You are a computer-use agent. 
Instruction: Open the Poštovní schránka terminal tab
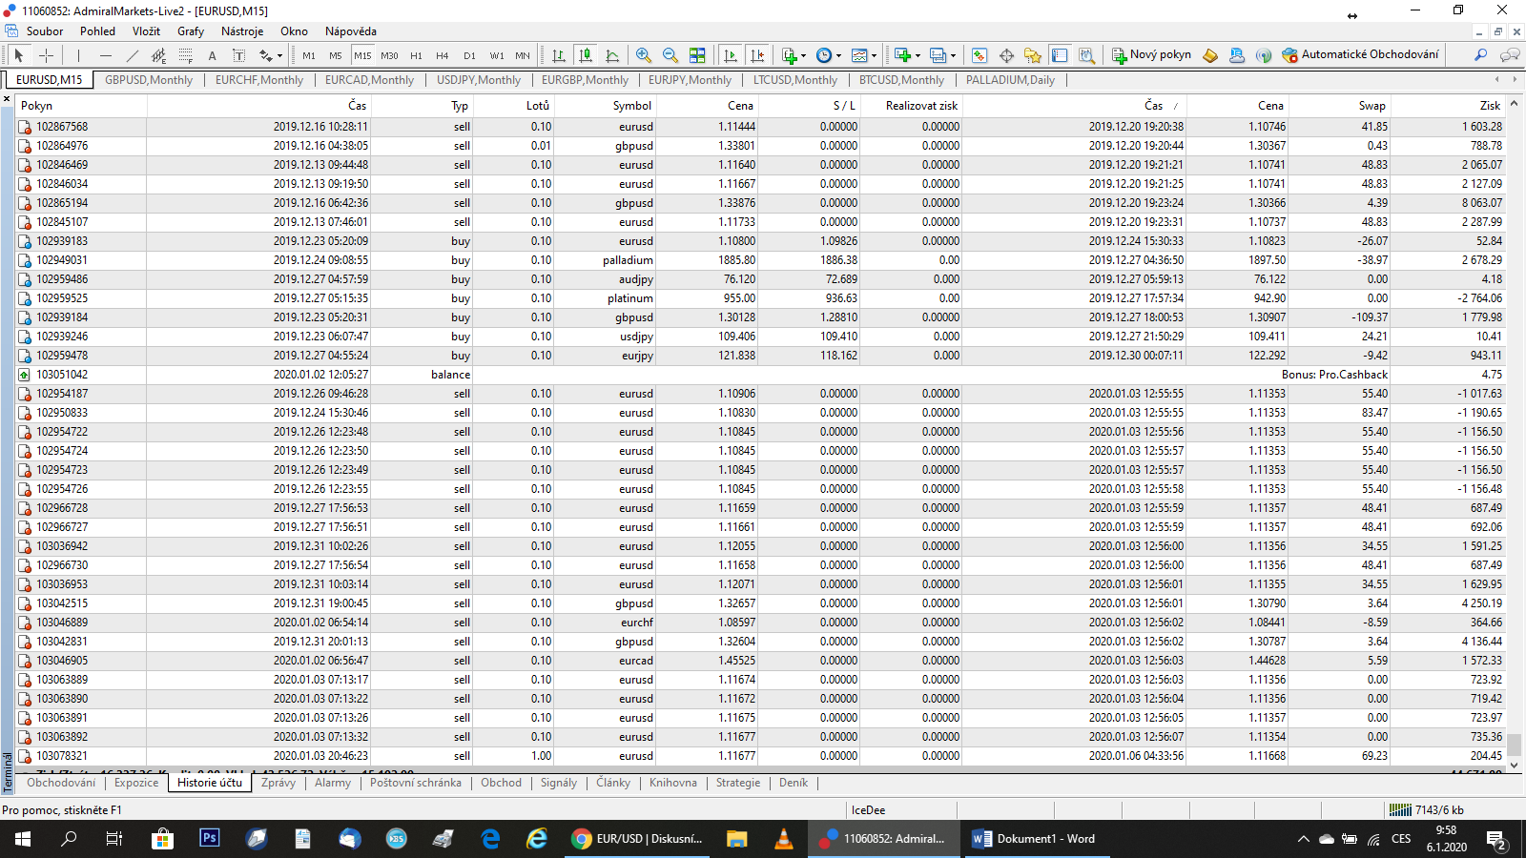[415, 783]
